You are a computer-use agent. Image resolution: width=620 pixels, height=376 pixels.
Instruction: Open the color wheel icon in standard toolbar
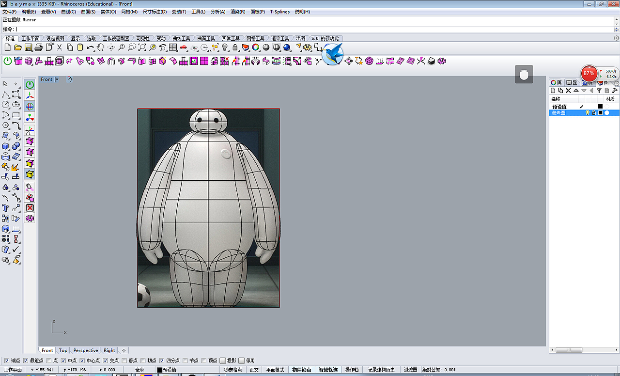click(x=255, y=47)
